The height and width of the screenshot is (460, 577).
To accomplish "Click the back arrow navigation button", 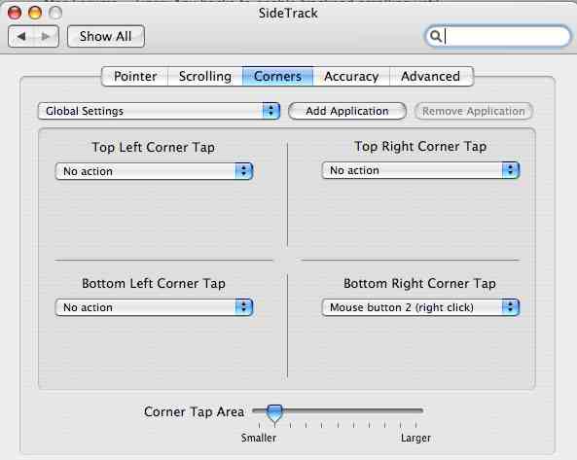I will click(21, 36).
